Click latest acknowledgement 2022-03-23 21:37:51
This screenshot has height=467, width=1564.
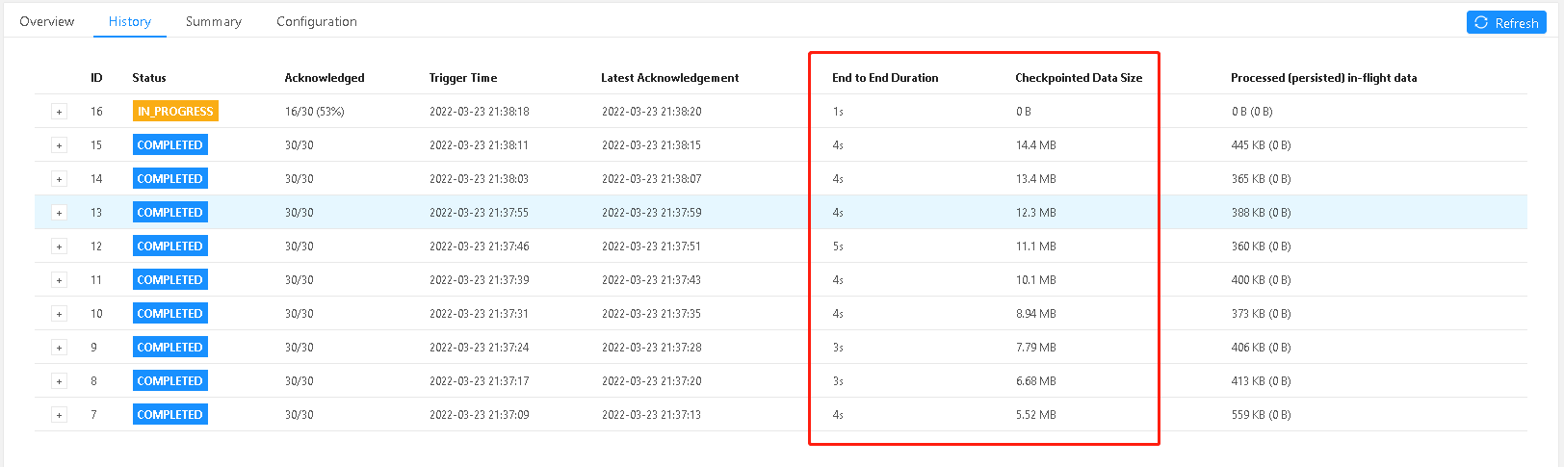coord(652,246)
